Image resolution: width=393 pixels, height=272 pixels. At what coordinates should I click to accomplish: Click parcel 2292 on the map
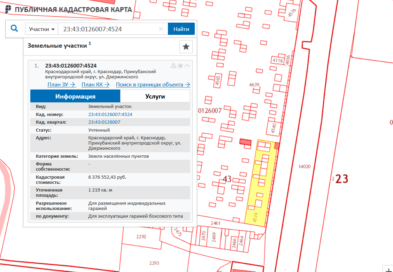pyautogui.click(x=141, y=236)
